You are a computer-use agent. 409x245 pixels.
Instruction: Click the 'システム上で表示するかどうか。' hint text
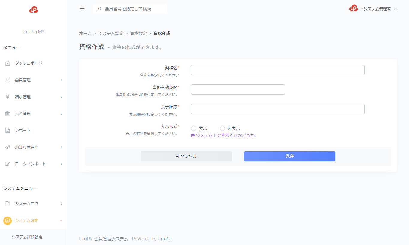click(x=226, y=135)
